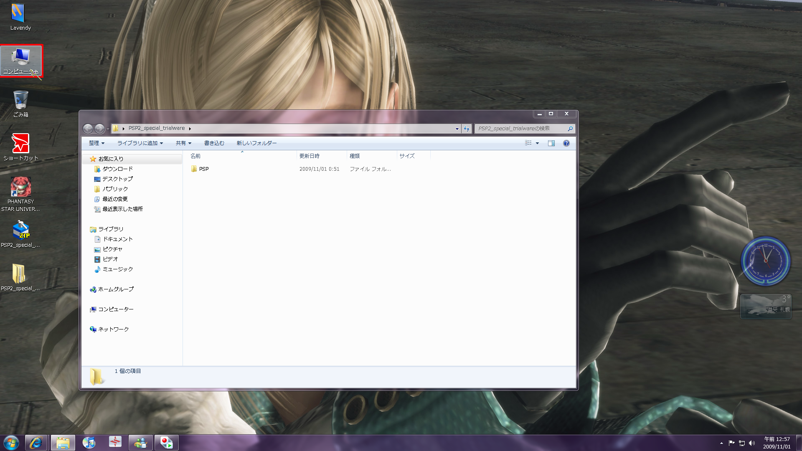The image size is (802, 451).
Task: Open the address bar history dropdown arrow
Action: pyautogui.click(x=457, y=129)
